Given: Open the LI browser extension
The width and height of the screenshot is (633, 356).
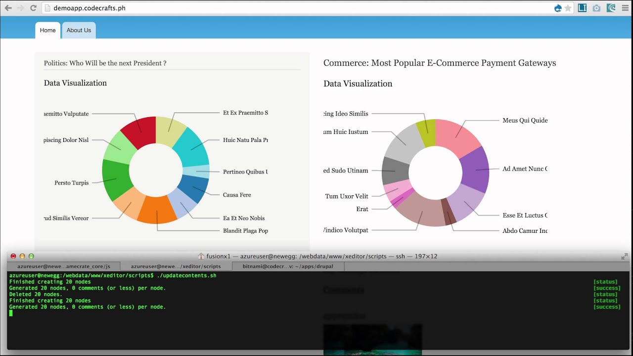Looking at the screenshot, I should [582, 8].
